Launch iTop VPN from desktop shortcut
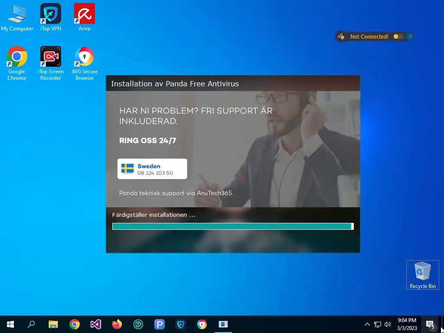The width and height of the screenshot is (444, 333). [51, 17]
